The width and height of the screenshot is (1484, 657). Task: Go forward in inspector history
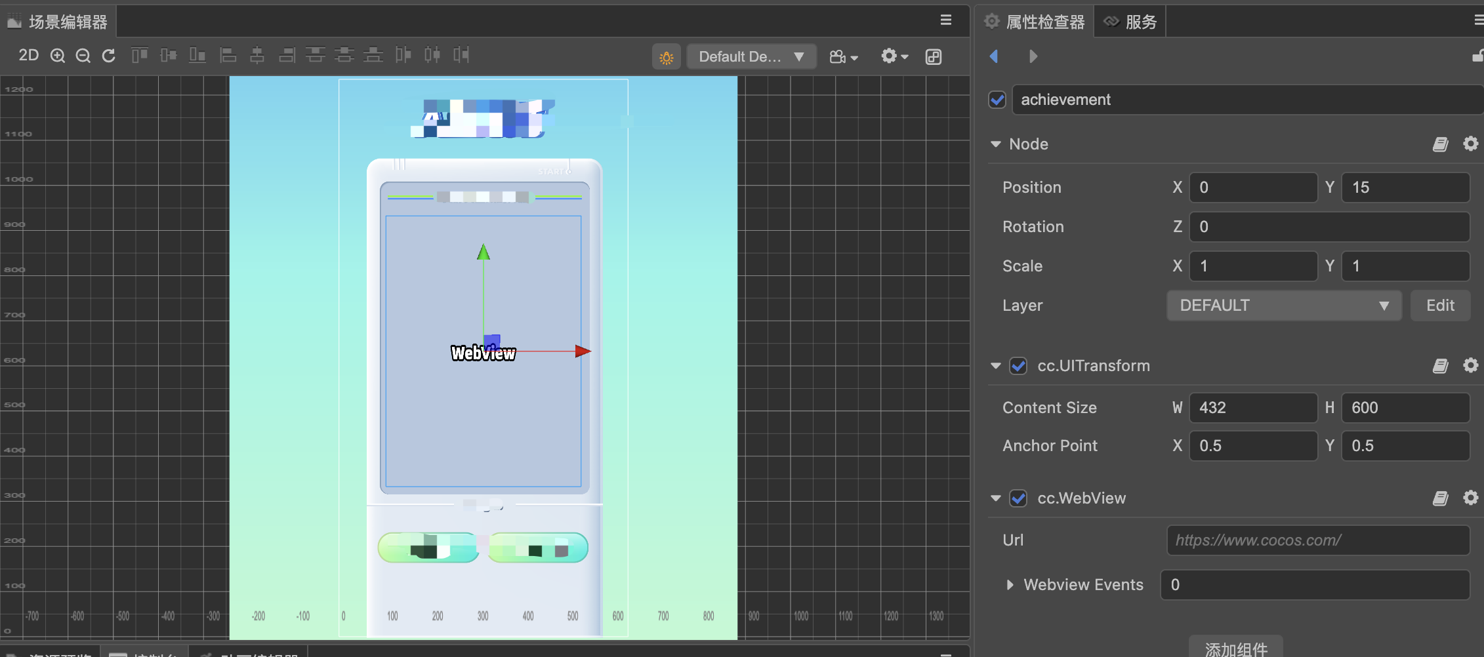(1033, 56)
